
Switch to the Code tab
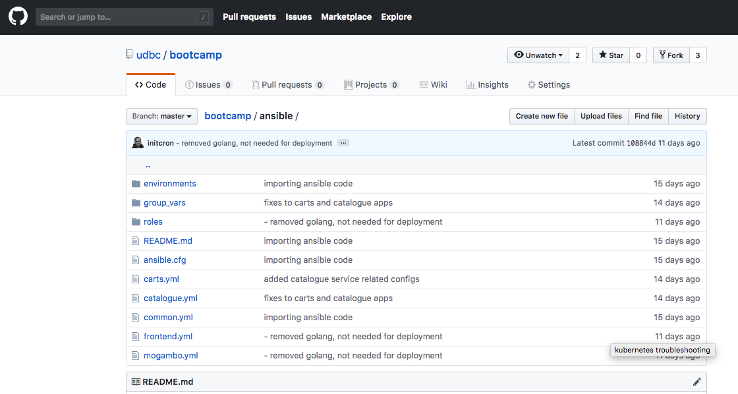coord(151,85)
